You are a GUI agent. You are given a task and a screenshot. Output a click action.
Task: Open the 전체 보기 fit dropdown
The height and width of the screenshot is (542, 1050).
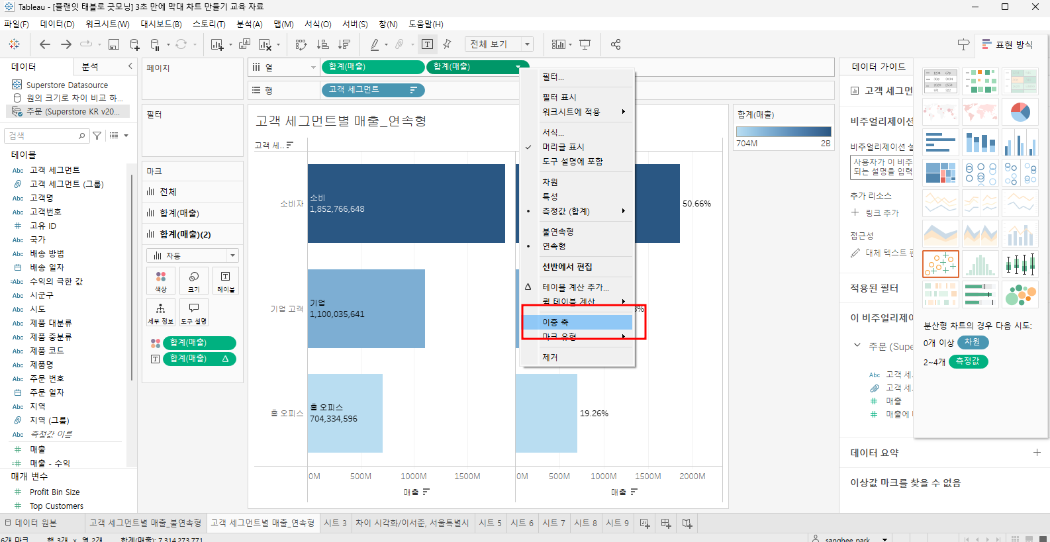pos(528,44)
